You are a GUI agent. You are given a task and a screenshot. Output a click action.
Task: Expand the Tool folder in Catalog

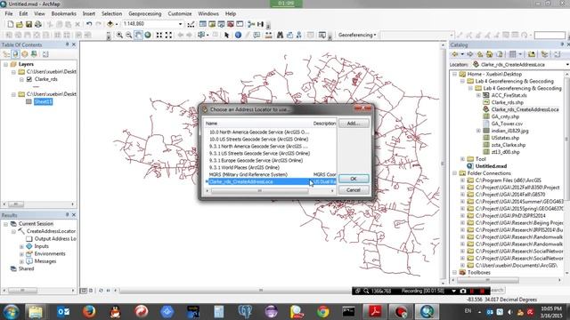[x=463, y=159]
